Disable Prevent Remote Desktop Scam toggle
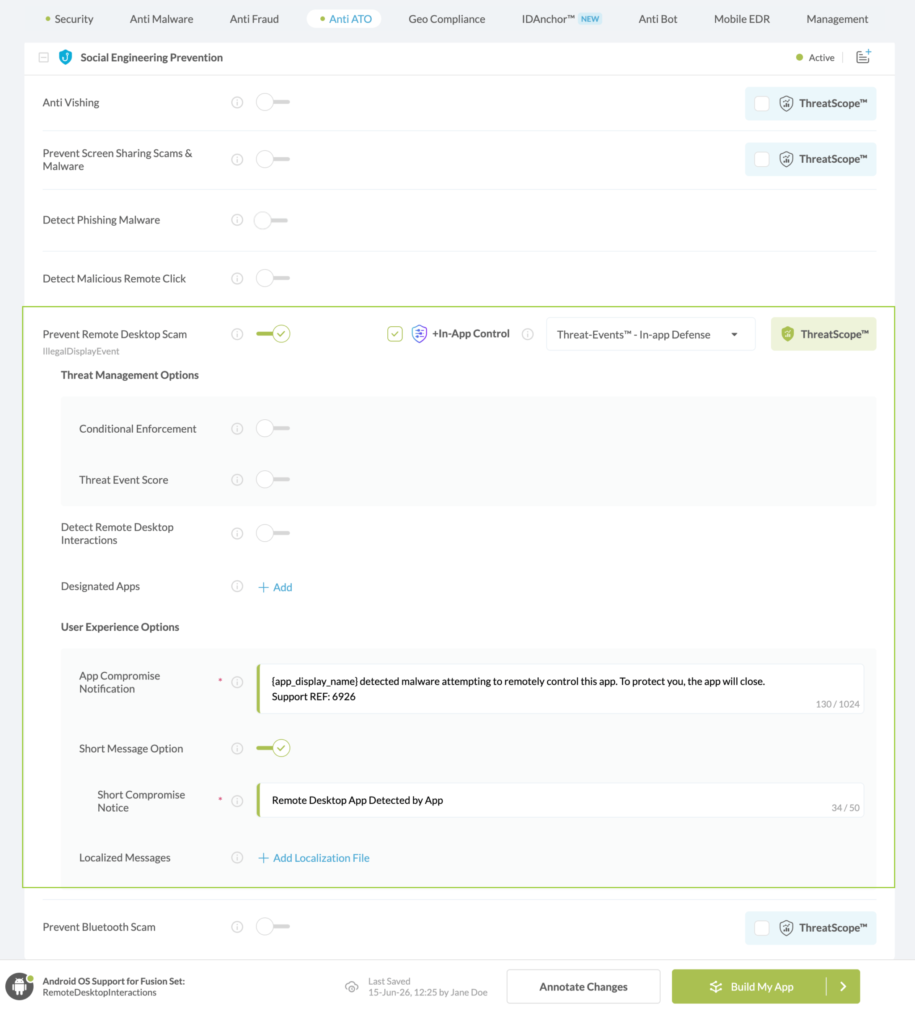915x1012 pixels. 273,334
